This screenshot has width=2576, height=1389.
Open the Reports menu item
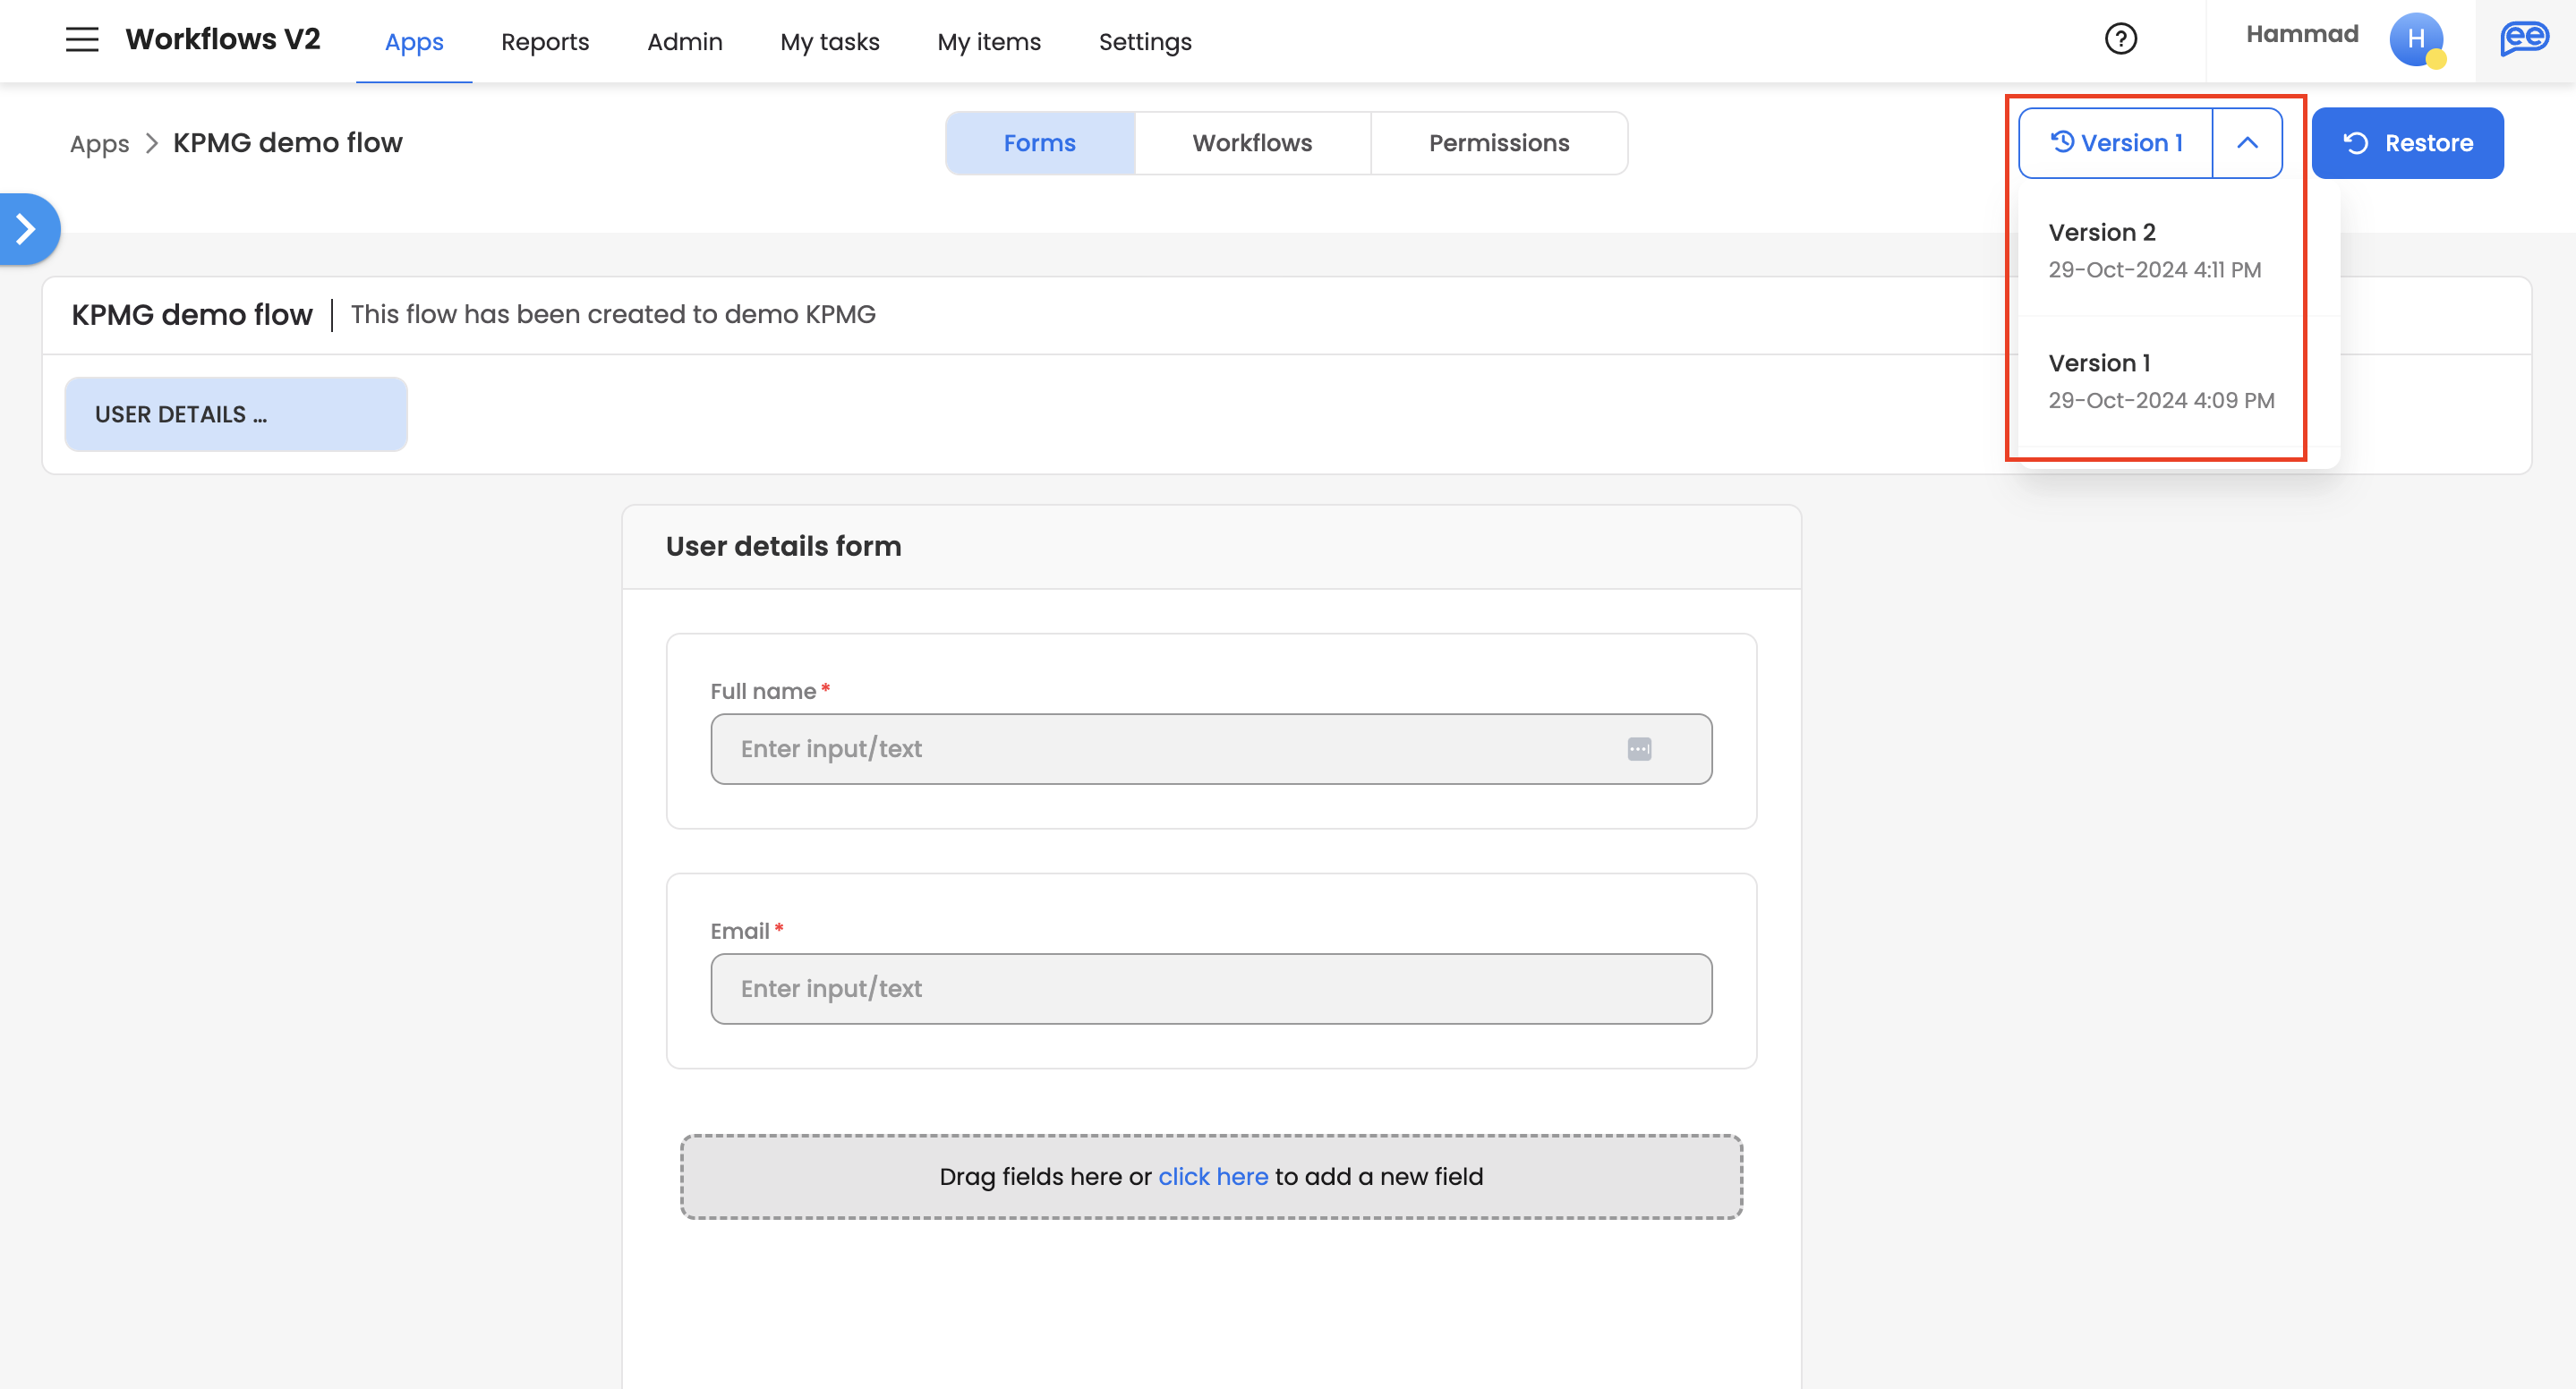point(545,42)
